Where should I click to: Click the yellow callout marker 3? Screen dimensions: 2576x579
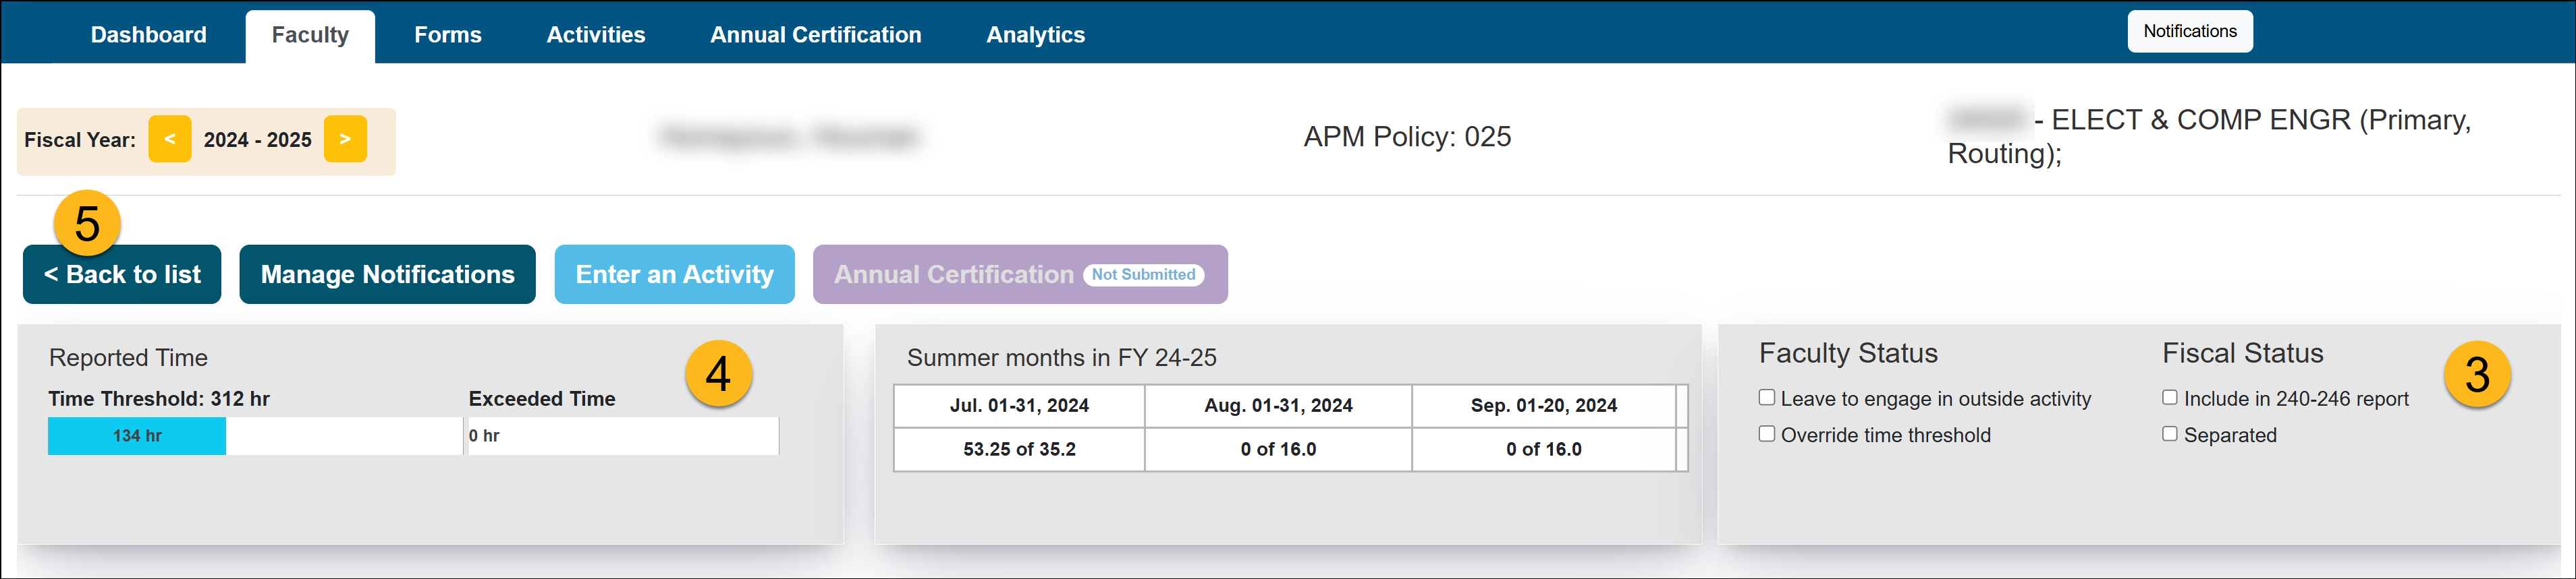pyautogui.click(x=2476, y=374)
